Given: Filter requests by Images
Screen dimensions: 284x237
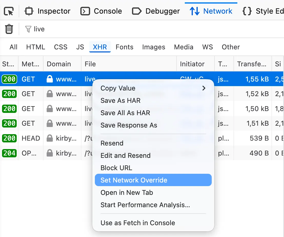Looking at the screenshot, I should pyautogui.click(x=154, y=47).
